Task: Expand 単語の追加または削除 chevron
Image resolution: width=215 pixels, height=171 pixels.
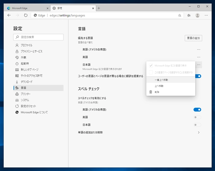Action: point(199,132)
